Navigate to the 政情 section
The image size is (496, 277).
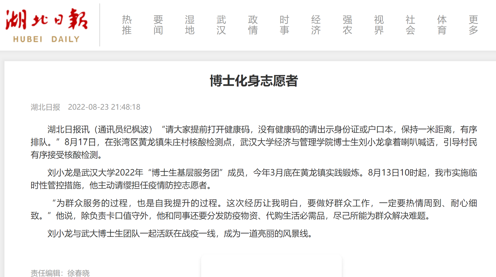tap(253, 25)
